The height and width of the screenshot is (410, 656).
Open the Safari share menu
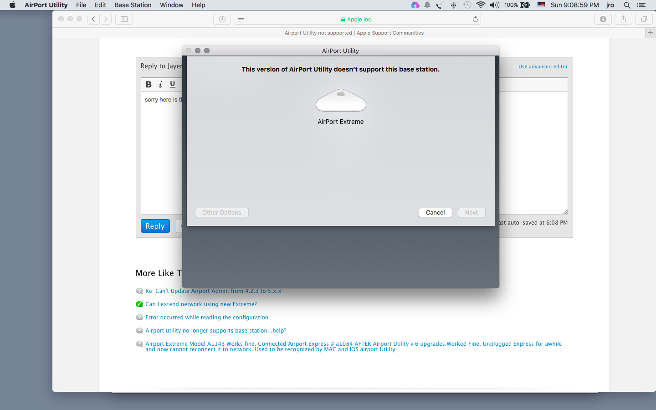623,19
